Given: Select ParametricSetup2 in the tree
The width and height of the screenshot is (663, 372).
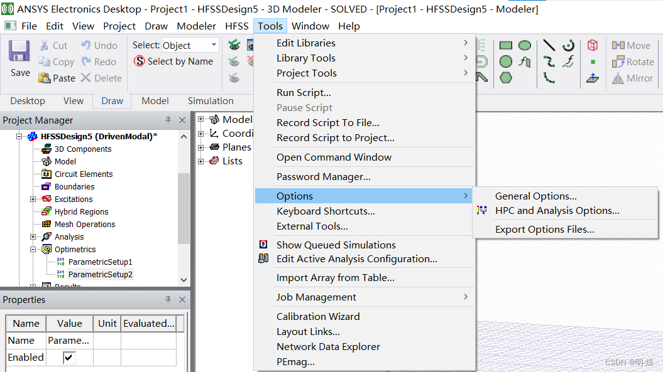Looking at the screenshot, I should point(100,275).
